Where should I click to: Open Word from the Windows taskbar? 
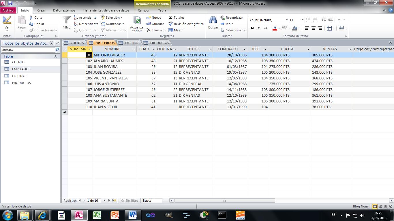tap(133, 215)
